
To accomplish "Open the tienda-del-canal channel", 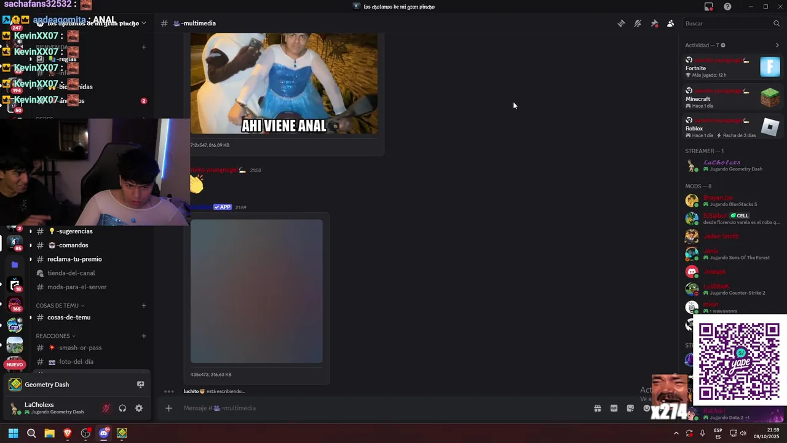I will pyautogui.click(x=91, y=273).
